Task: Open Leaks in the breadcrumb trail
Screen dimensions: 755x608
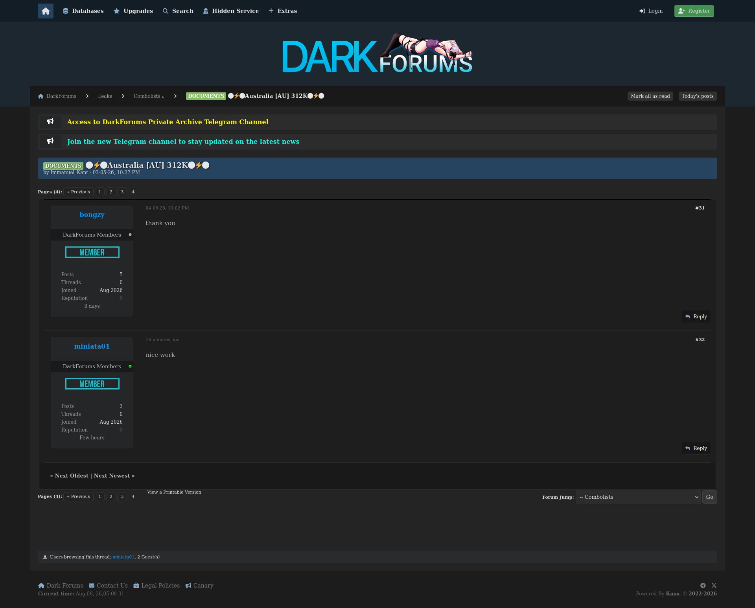Action: (105, 96)
